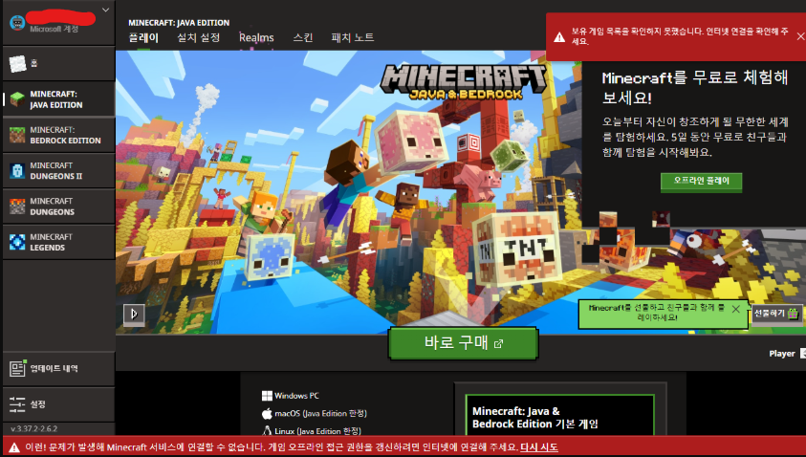The width and height of the screenshot is (806, 457).
Task: Click the Minecraft를 무료로 체험해 보세요! heading
Action: point(695,87)
